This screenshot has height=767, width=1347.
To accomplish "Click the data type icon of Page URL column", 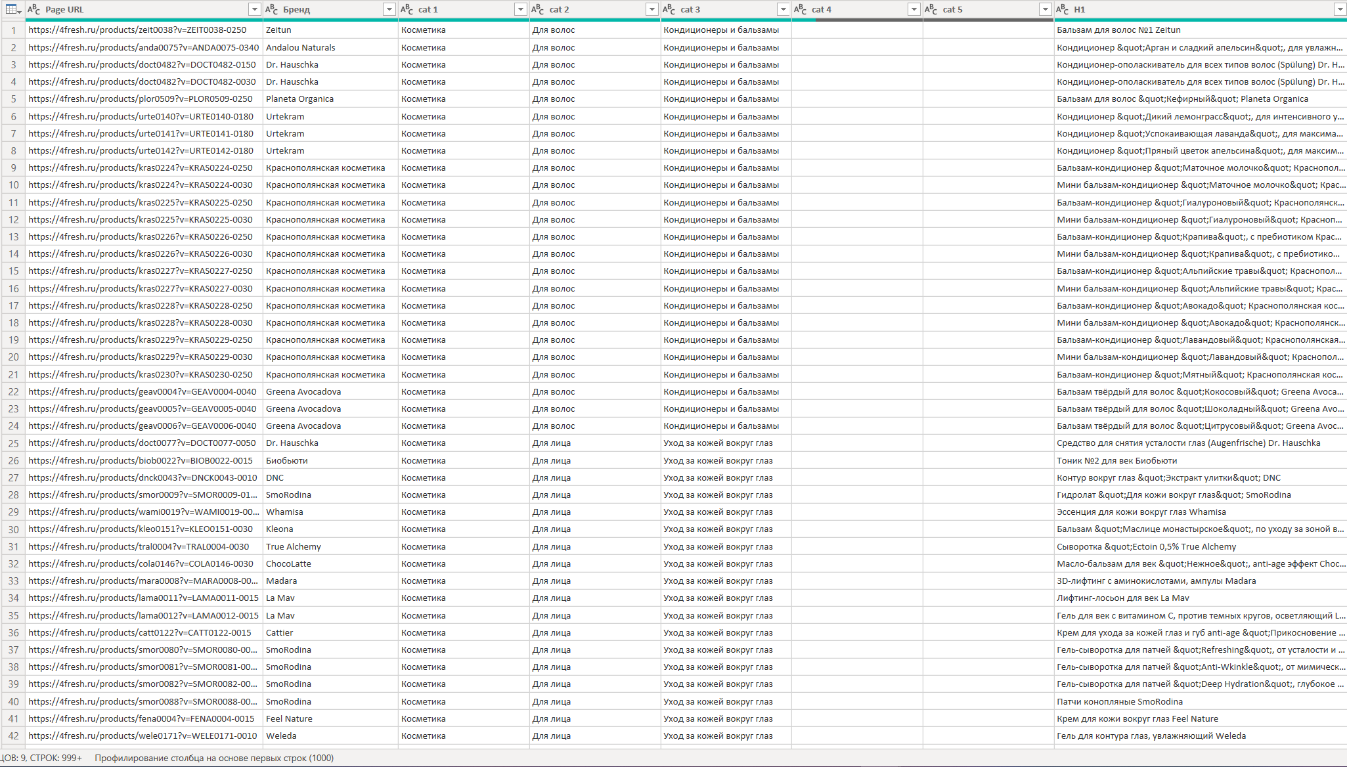I will click(x=33, y=9).
